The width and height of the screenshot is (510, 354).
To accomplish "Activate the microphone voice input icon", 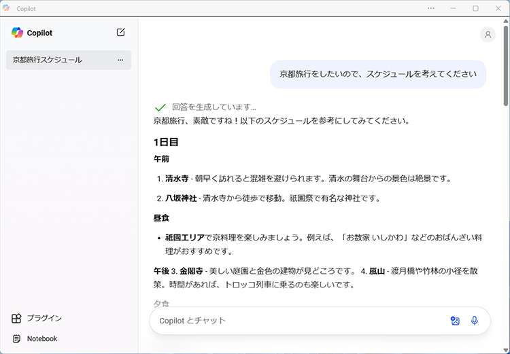I will coord(475,321).
